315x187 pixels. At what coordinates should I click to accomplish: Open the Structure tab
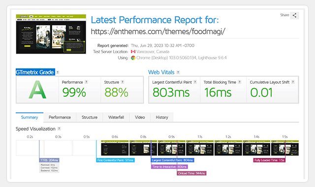tap(90, 117)
